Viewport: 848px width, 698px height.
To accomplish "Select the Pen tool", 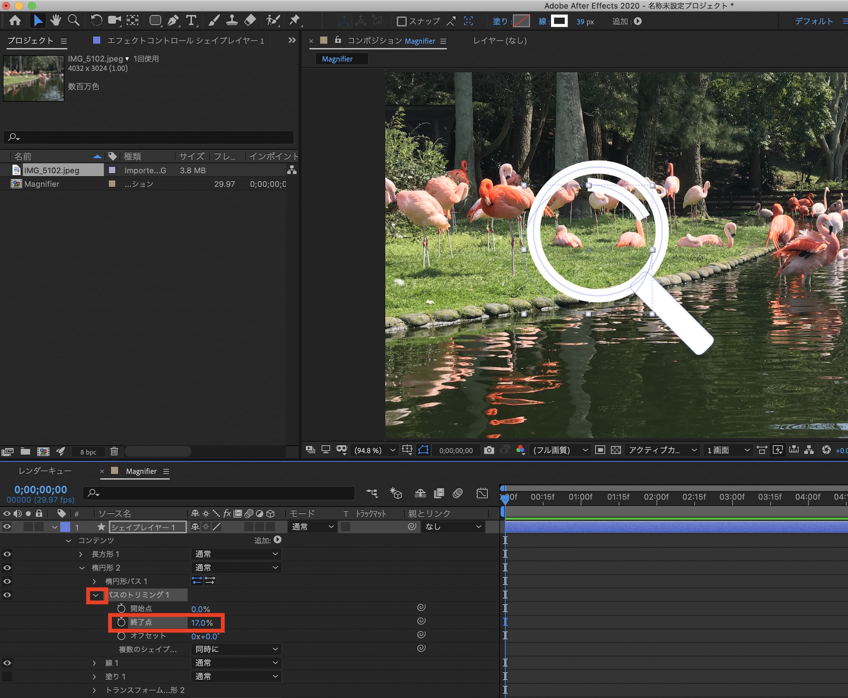I will [x=173, y=20].
